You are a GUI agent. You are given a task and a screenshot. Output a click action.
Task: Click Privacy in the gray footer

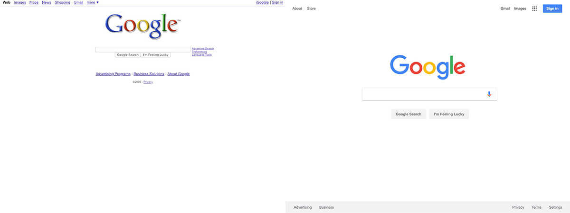click(x=518, y=207)
